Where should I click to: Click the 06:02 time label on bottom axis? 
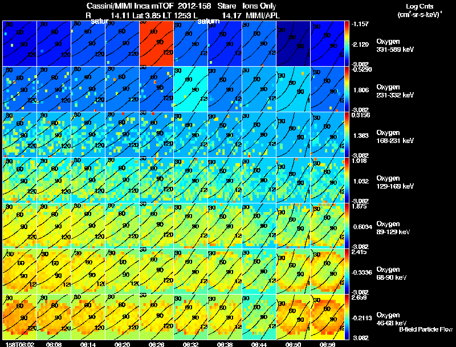(x=20, y=344)
